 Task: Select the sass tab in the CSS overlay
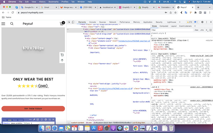pyautogui.click(x=20, y=120)
